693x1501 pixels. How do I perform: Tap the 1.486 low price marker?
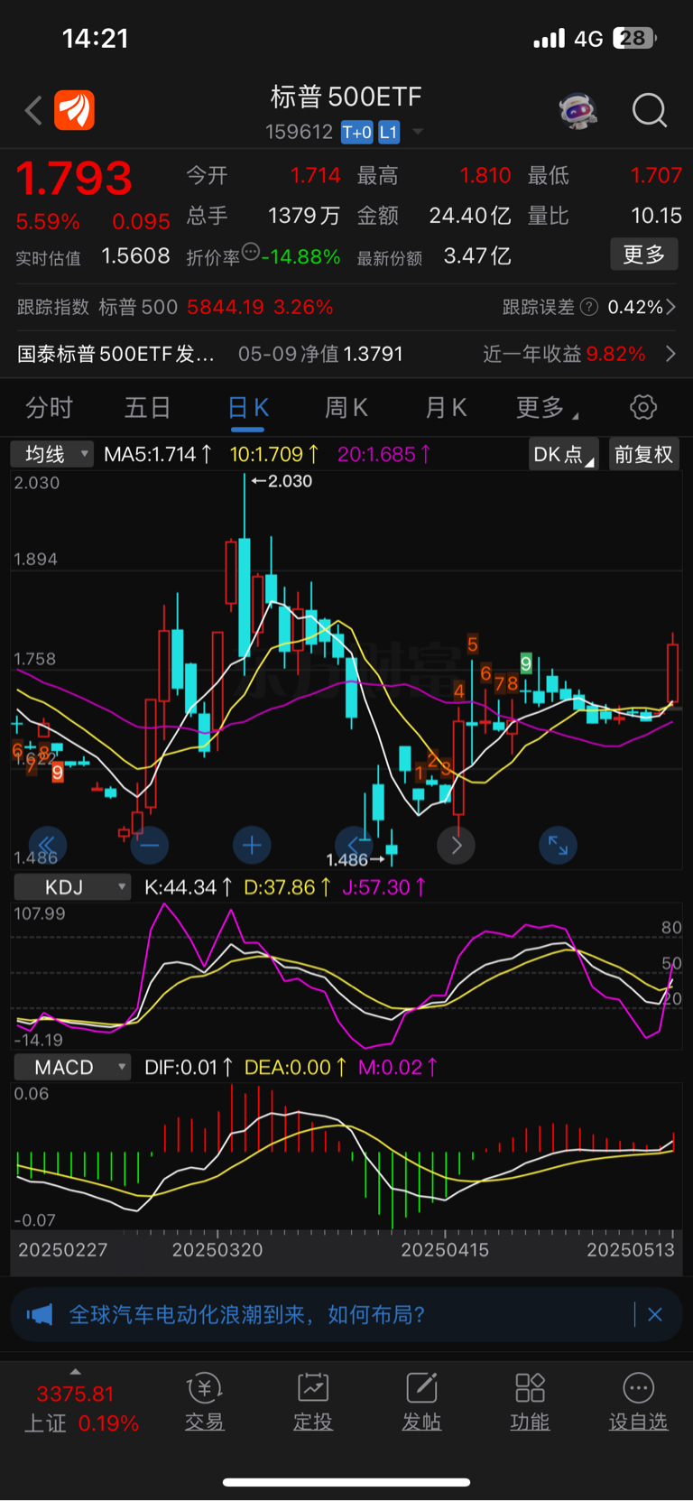[x=355, y=859]
